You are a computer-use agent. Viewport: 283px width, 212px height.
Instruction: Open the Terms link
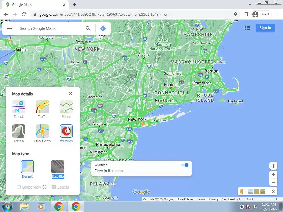coord(201,199)
